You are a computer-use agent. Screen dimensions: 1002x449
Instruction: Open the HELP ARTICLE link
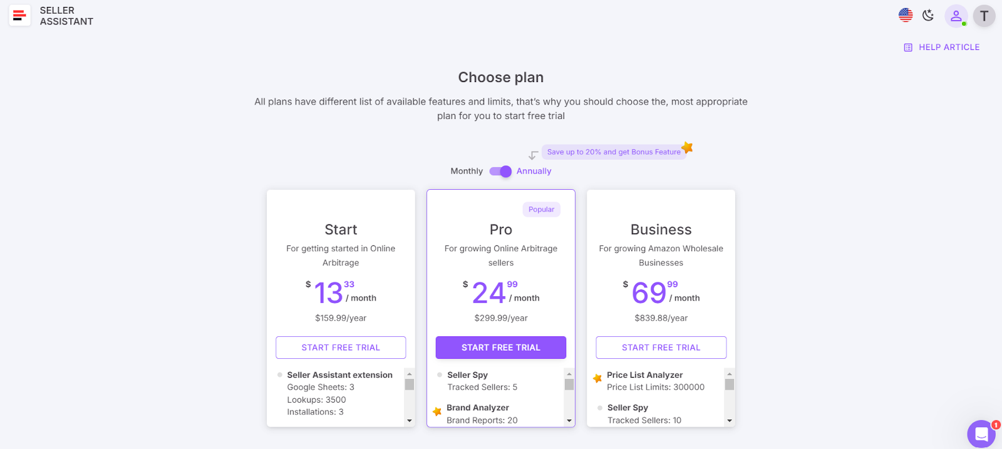tap(948, 47)
